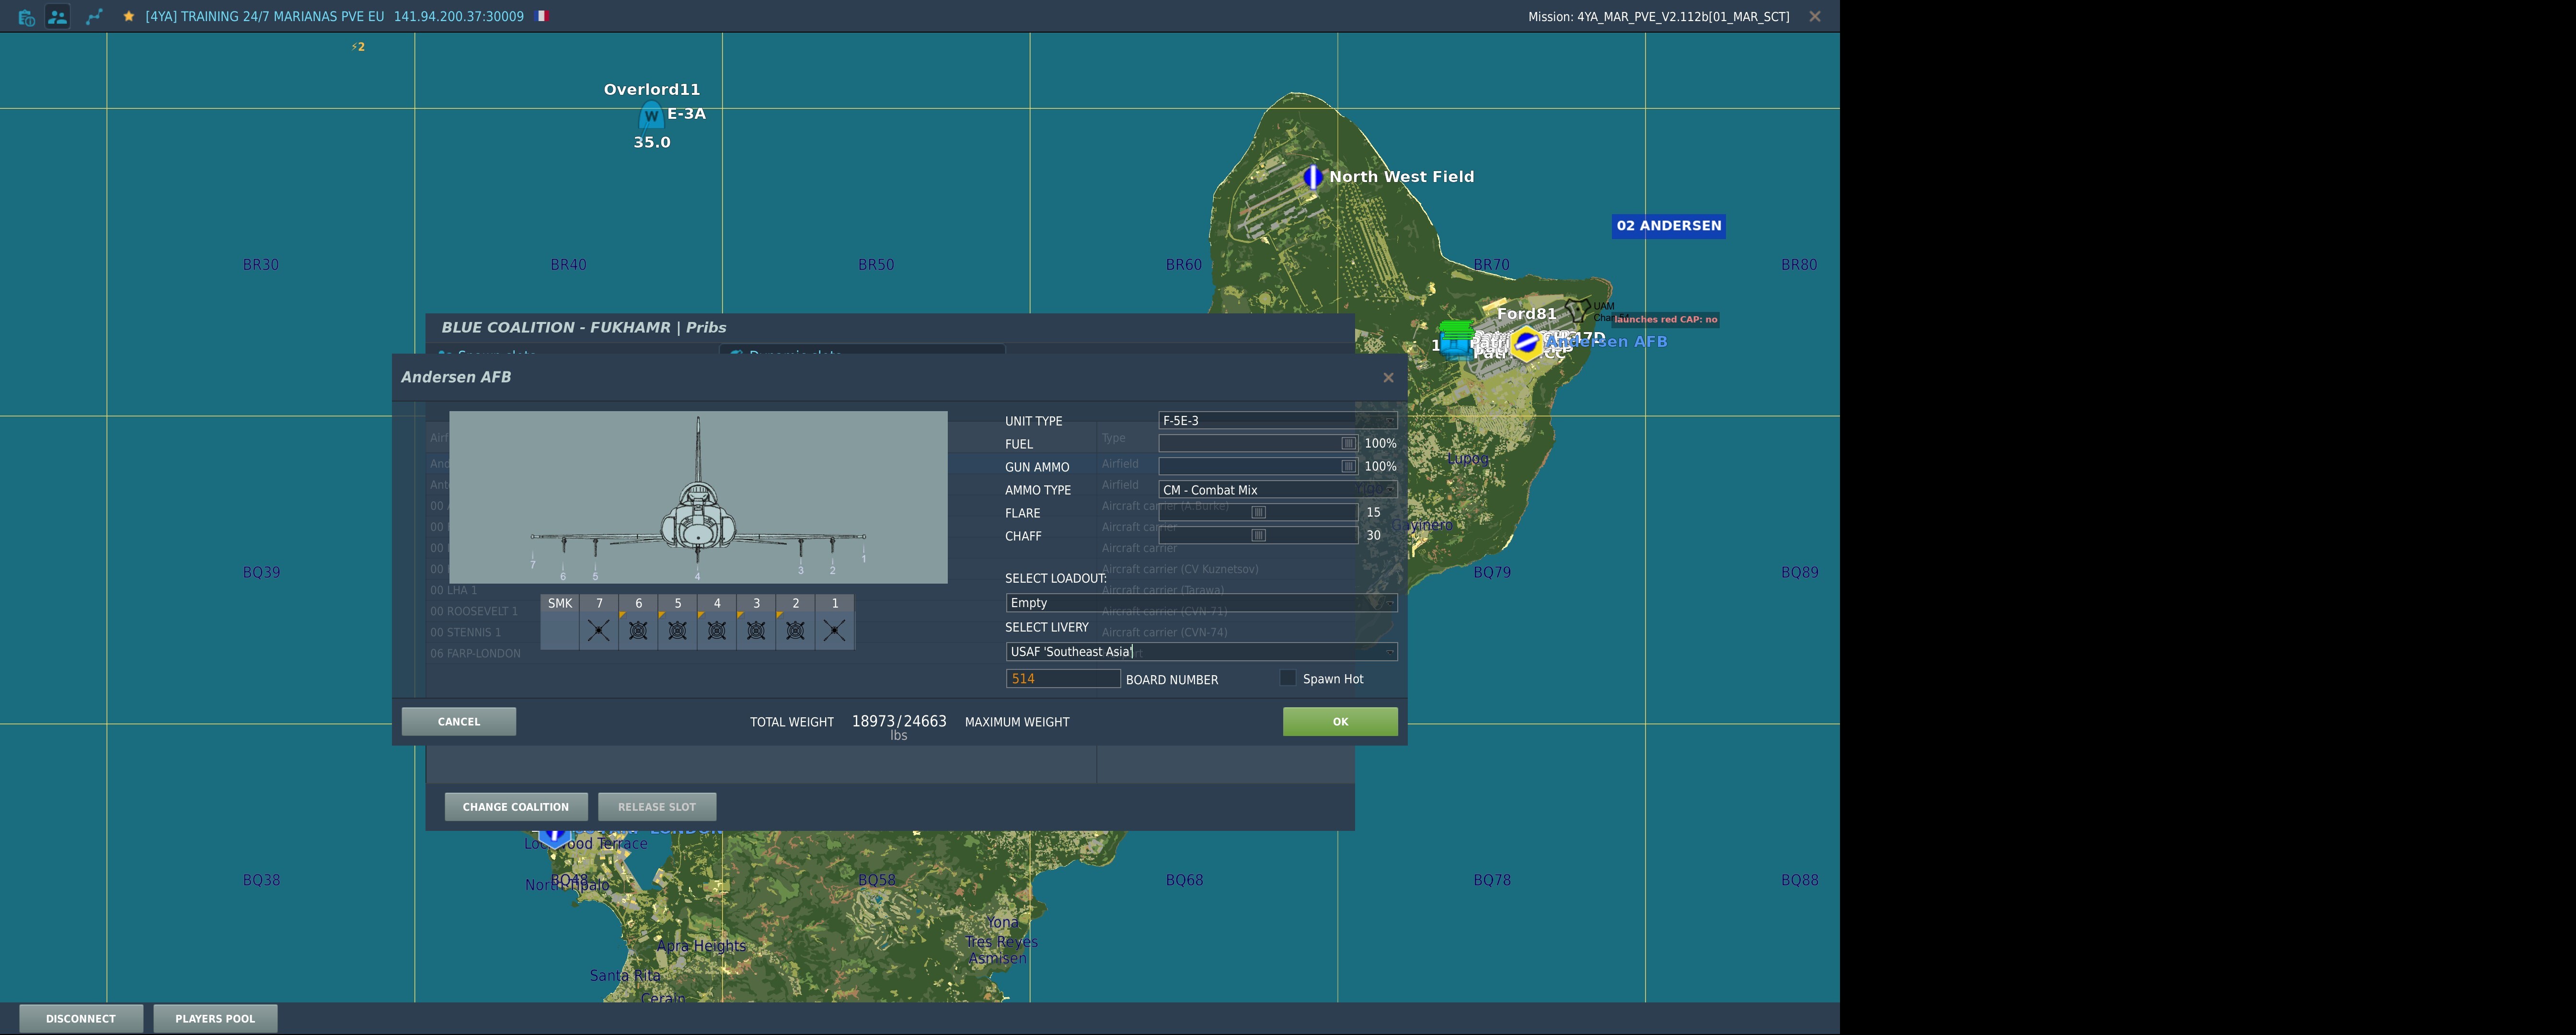The image size is (2576, 1035).
Task: Click the players/slots people icon
Action: point(58,17)
